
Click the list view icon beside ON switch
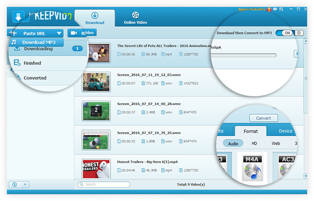coord(299,33)
